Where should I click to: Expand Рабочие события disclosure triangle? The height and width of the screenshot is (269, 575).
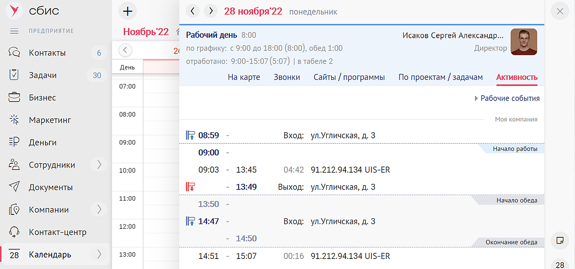[x=476, y=99]
